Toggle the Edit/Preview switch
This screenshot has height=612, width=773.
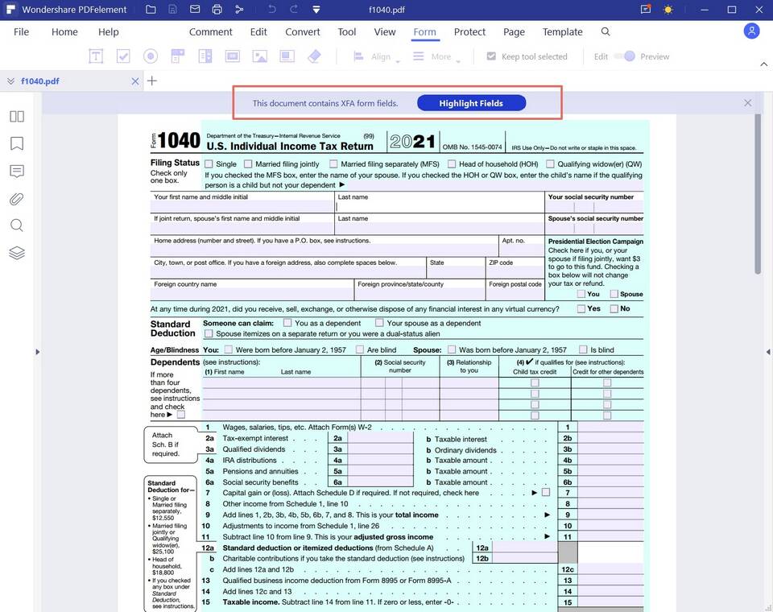[x=625, y=56]
